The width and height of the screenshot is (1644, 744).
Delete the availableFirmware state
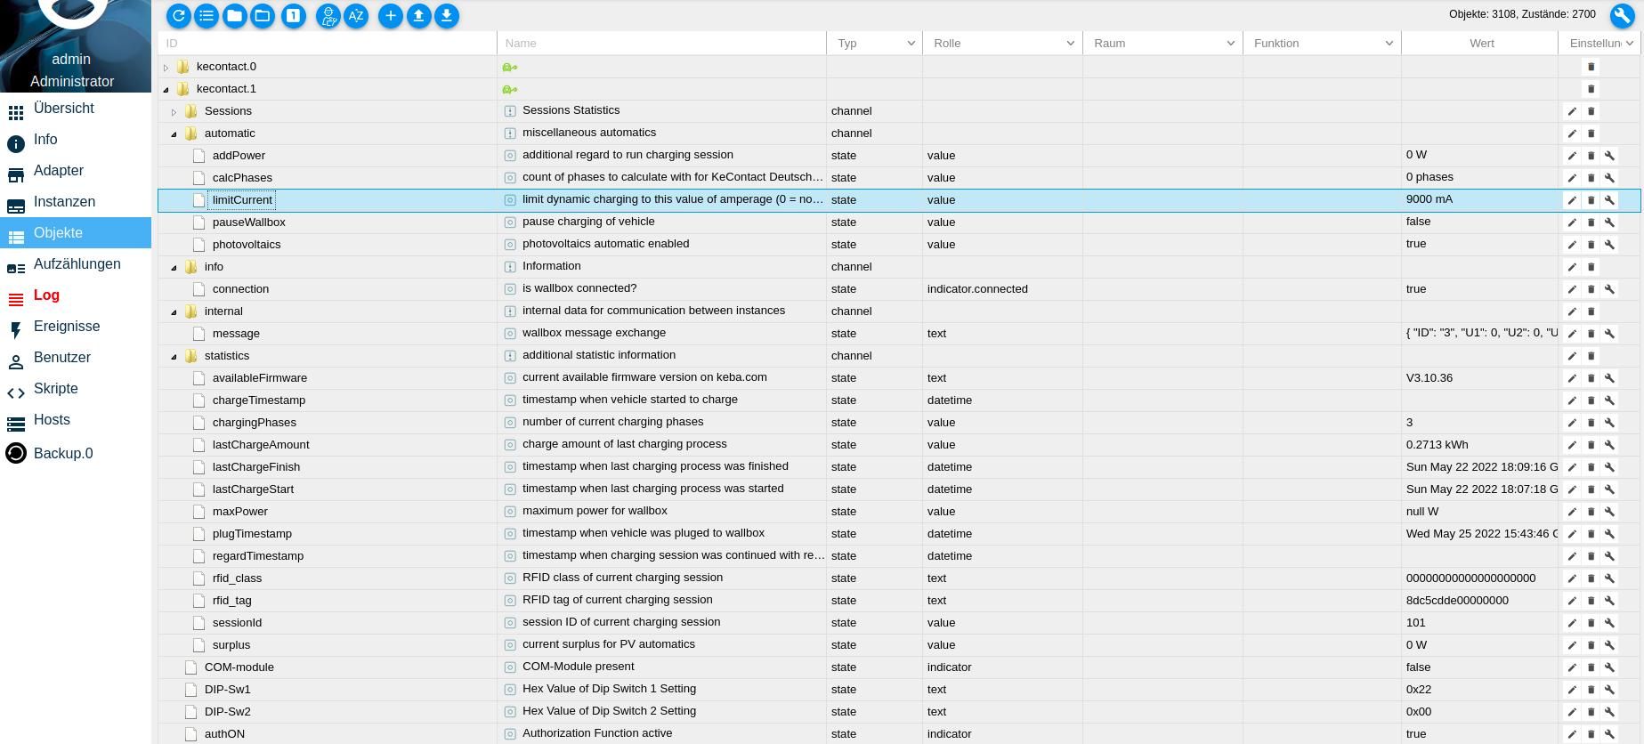[1591, 378]
